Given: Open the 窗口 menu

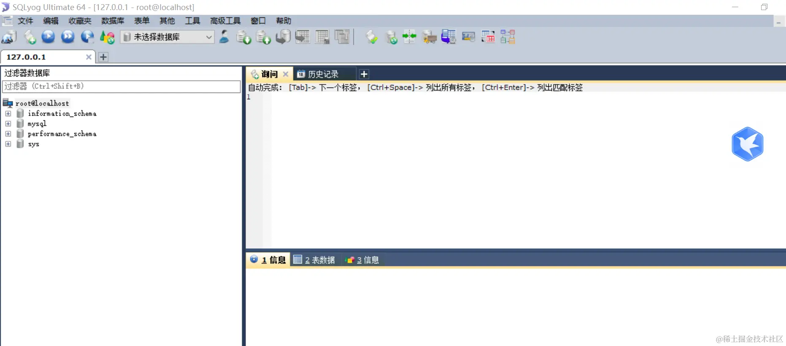Looking at the screenshot, I should [x=258, y=21].
